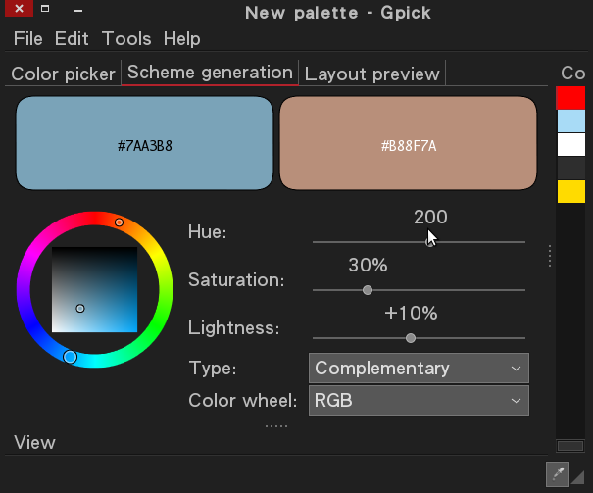
Task: Switch to the Layout preview tab
Action: coord(372,74)
